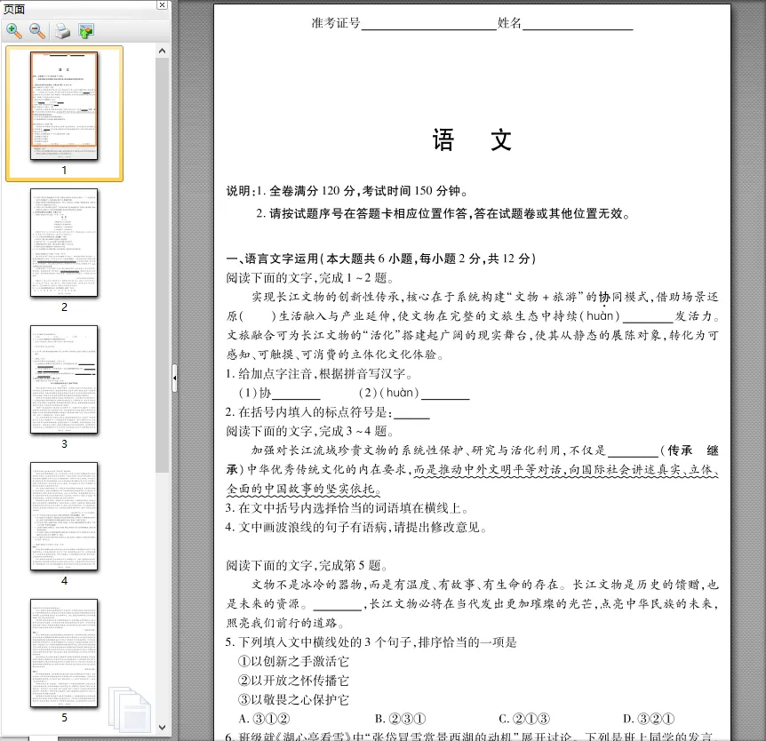Click the scroll up arrow above thumbnails
This screenshot has height=741, width=766.
[x=162, y=50]
